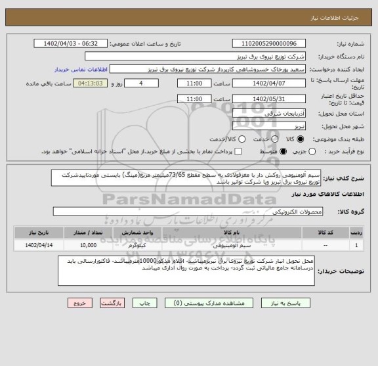Image resolution: width=378 pixels, height=366 pixels.
Task: Click the نام دستگاه خریدار field
Action: tap(196, 57)
